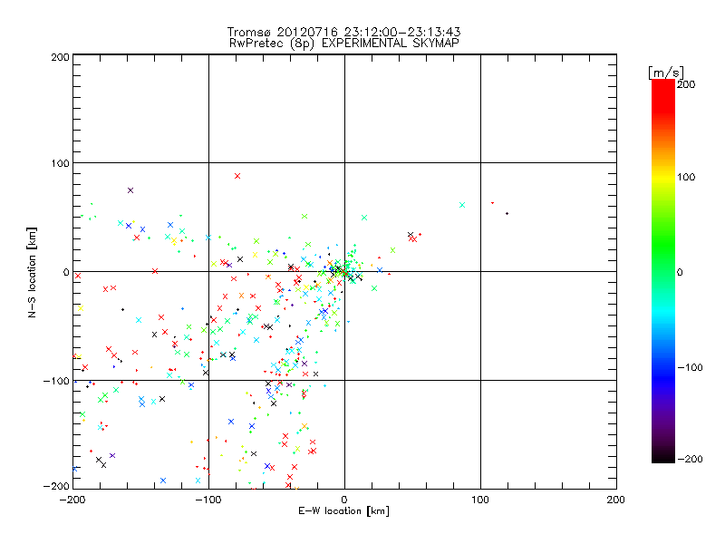This screenshot has height=544, width=725.
Task: Pick the yellow region of the colorbar
Action: click(x=663, y=178)
